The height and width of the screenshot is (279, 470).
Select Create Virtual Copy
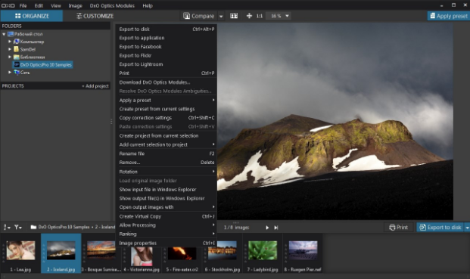pos(167,216)
